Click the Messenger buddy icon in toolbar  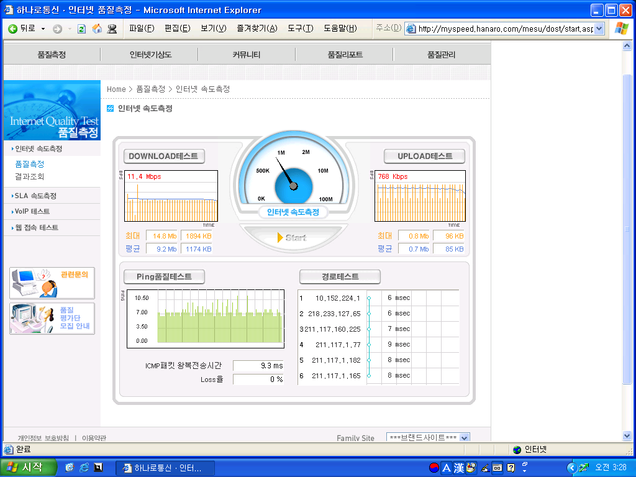(112, 29)
